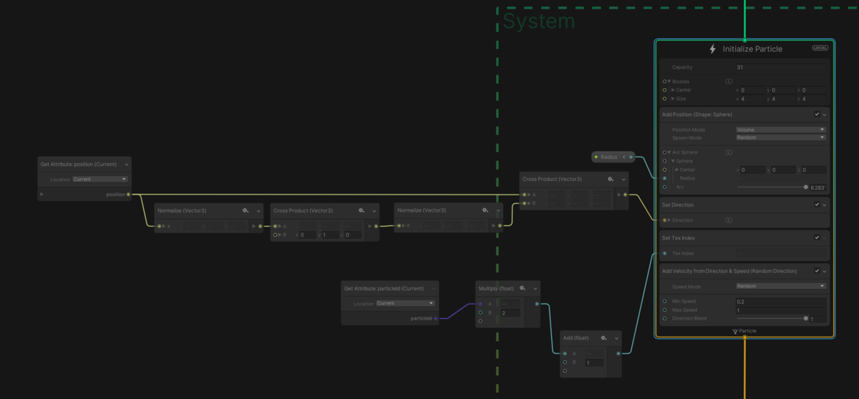Click the B input port on Add node

(x=564, y=363)
